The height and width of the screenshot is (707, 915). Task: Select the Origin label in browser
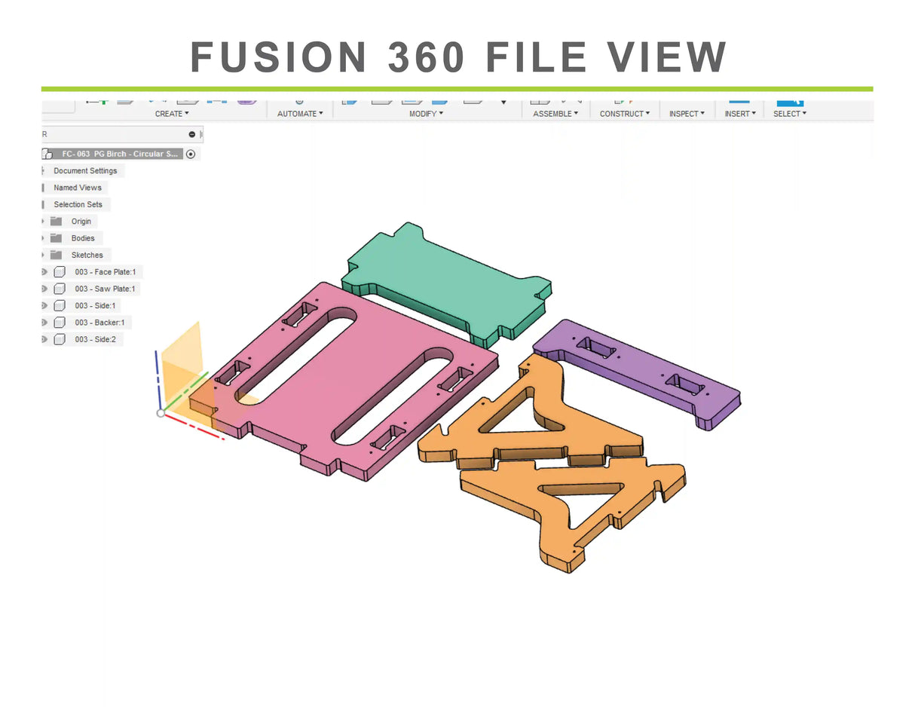click(81, 222)
